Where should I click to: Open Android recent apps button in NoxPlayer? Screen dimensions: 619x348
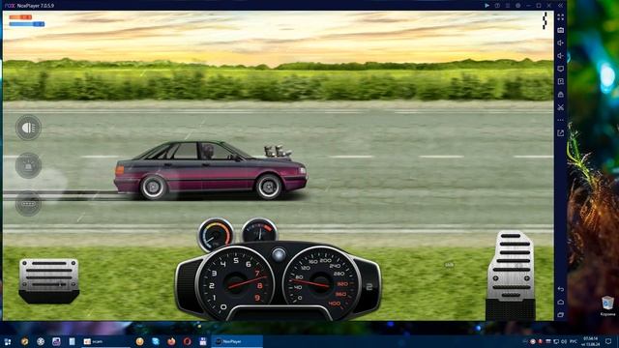[561, 315]
